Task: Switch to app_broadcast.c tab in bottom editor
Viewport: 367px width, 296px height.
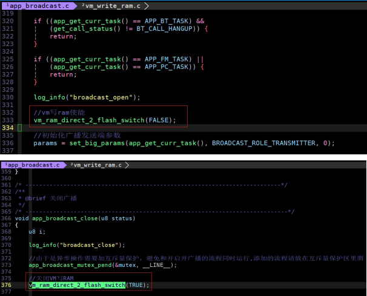Action: [x=34, y=165]
